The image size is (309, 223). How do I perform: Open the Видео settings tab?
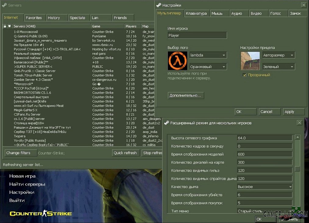[x=258, y=13]
